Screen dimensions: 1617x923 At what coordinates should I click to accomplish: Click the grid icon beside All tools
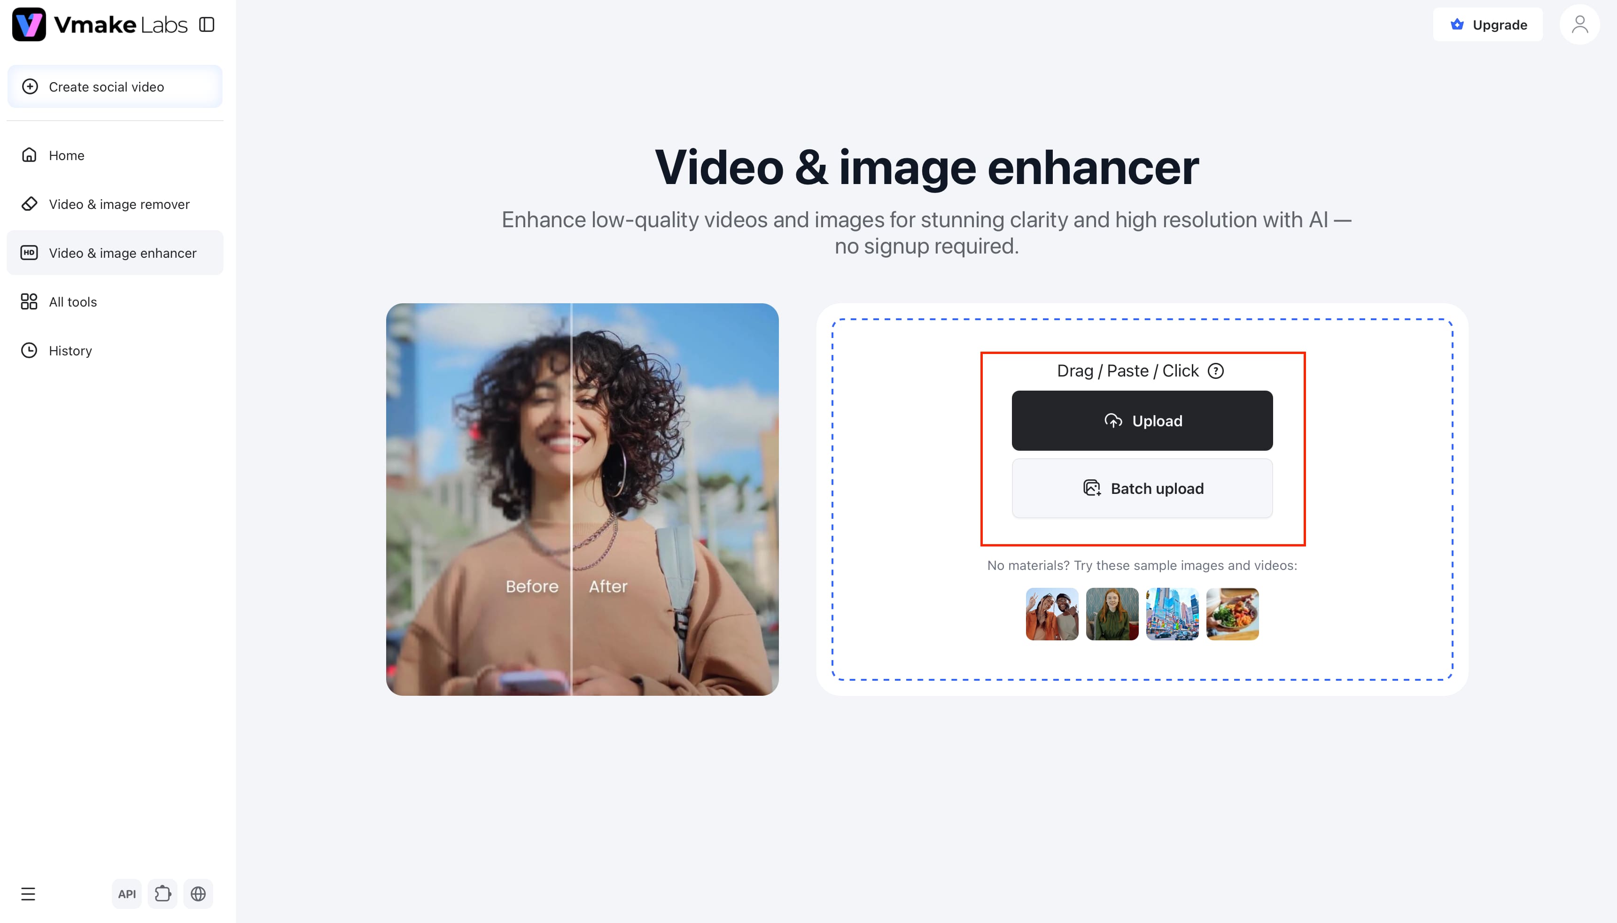(29, 302)
